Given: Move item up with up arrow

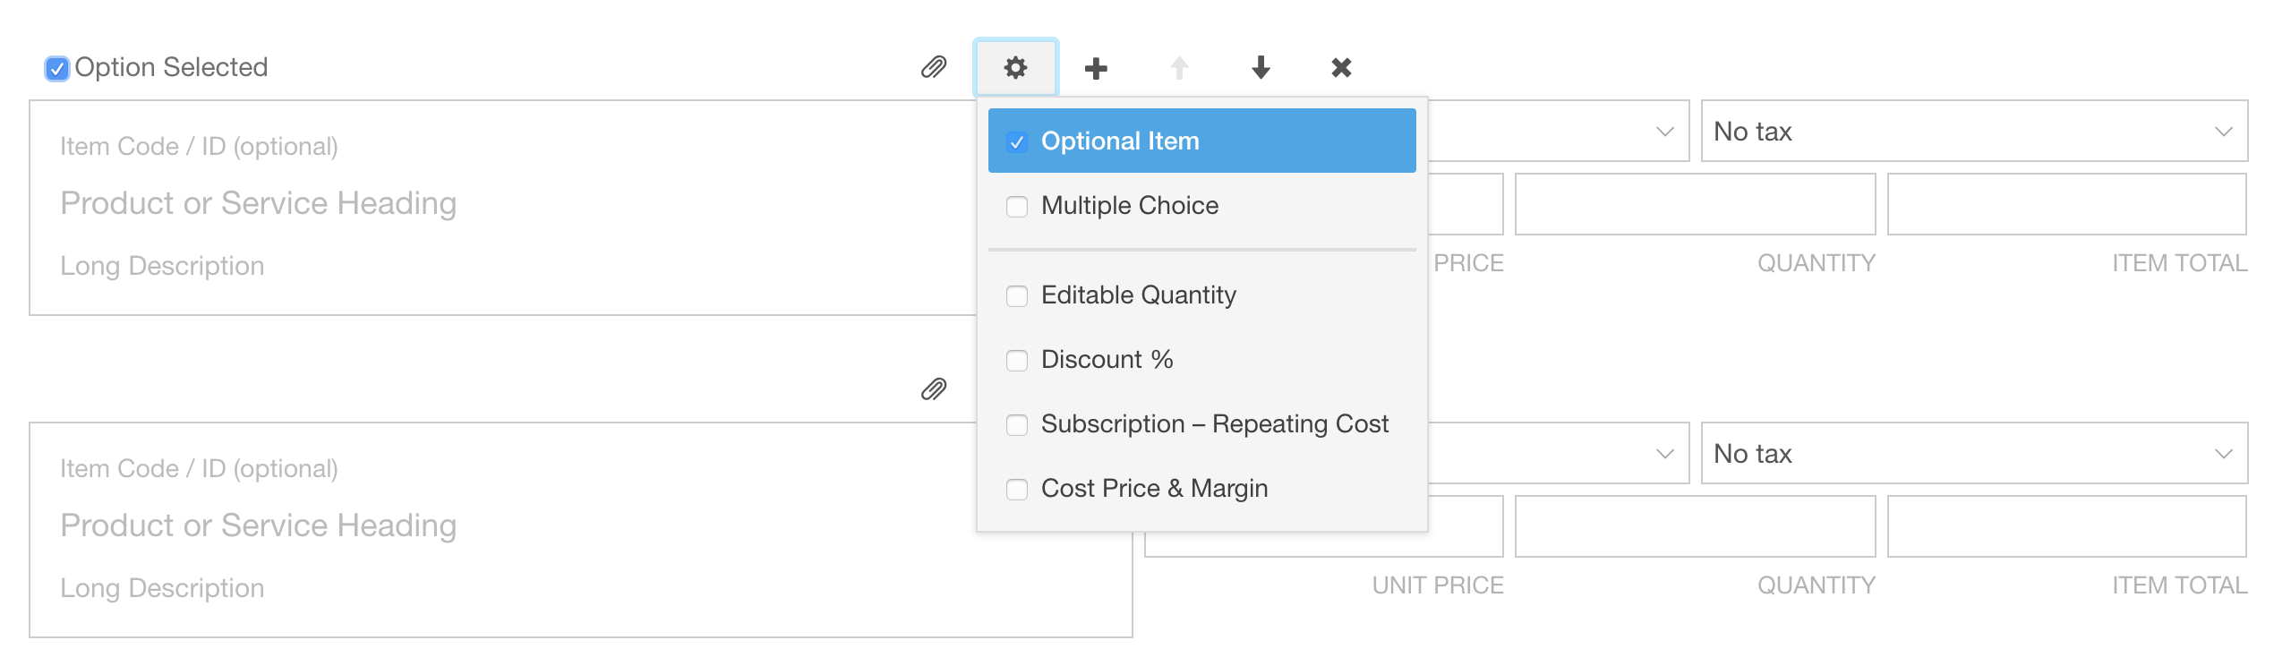Looking at the screenshot, I should click(x=1179, y=67).
